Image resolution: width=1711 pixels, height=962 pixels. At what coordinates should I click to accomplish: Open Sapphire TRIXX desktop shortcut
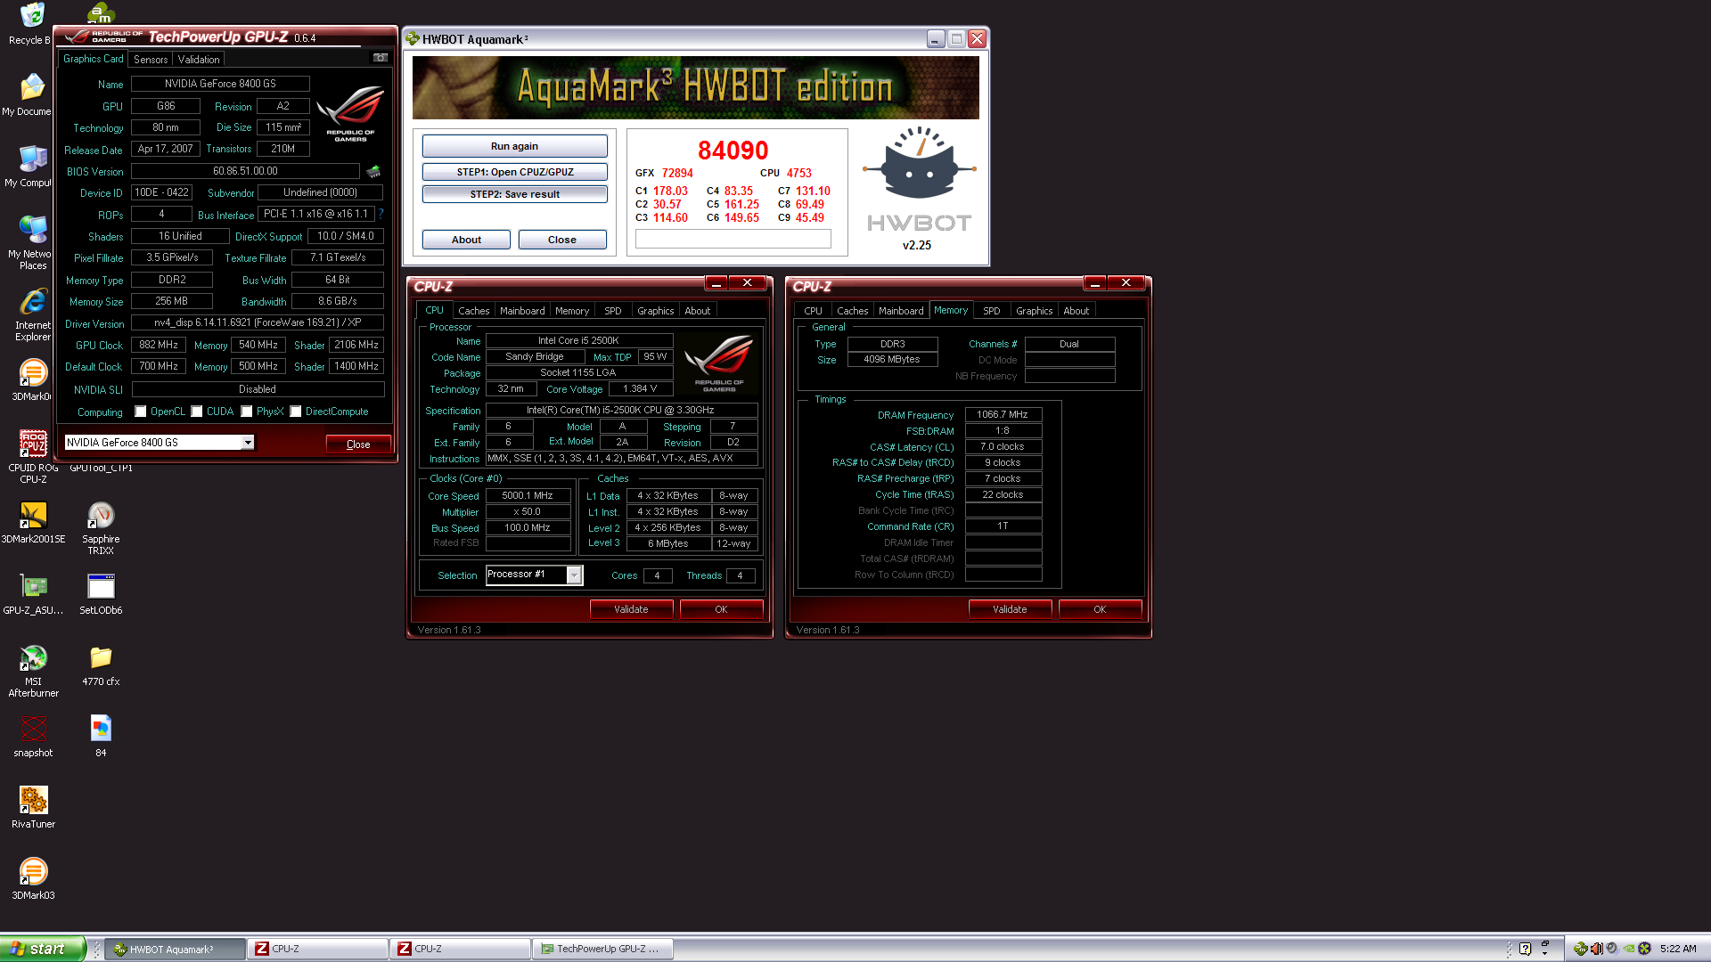coord(101,527)
